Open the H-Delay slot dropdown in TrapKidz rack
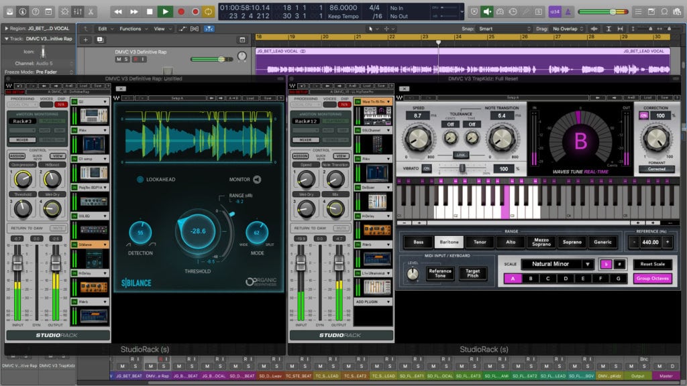The height and width of the screenshot is (386, 687). point(388,216)
